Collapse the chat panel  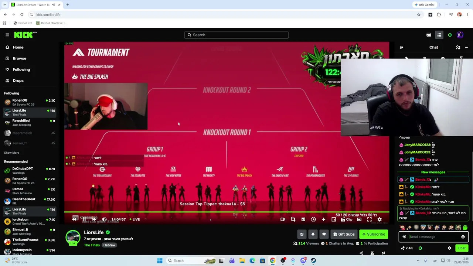401,47
